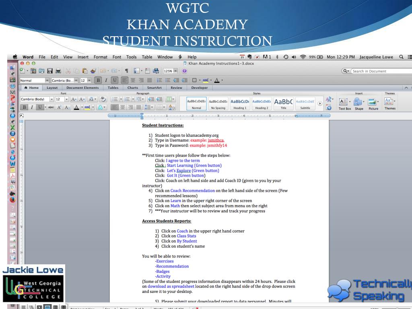The image size is (412, 309).
Task: Open the Change Styles icon beside style gallery
Action: coord(329,99)
